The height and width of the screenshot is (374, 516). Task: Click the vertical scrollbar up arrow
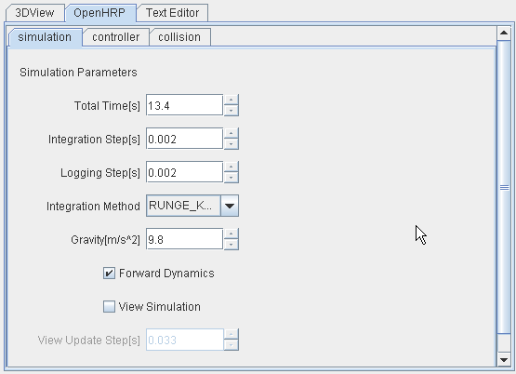pos(504,33)
